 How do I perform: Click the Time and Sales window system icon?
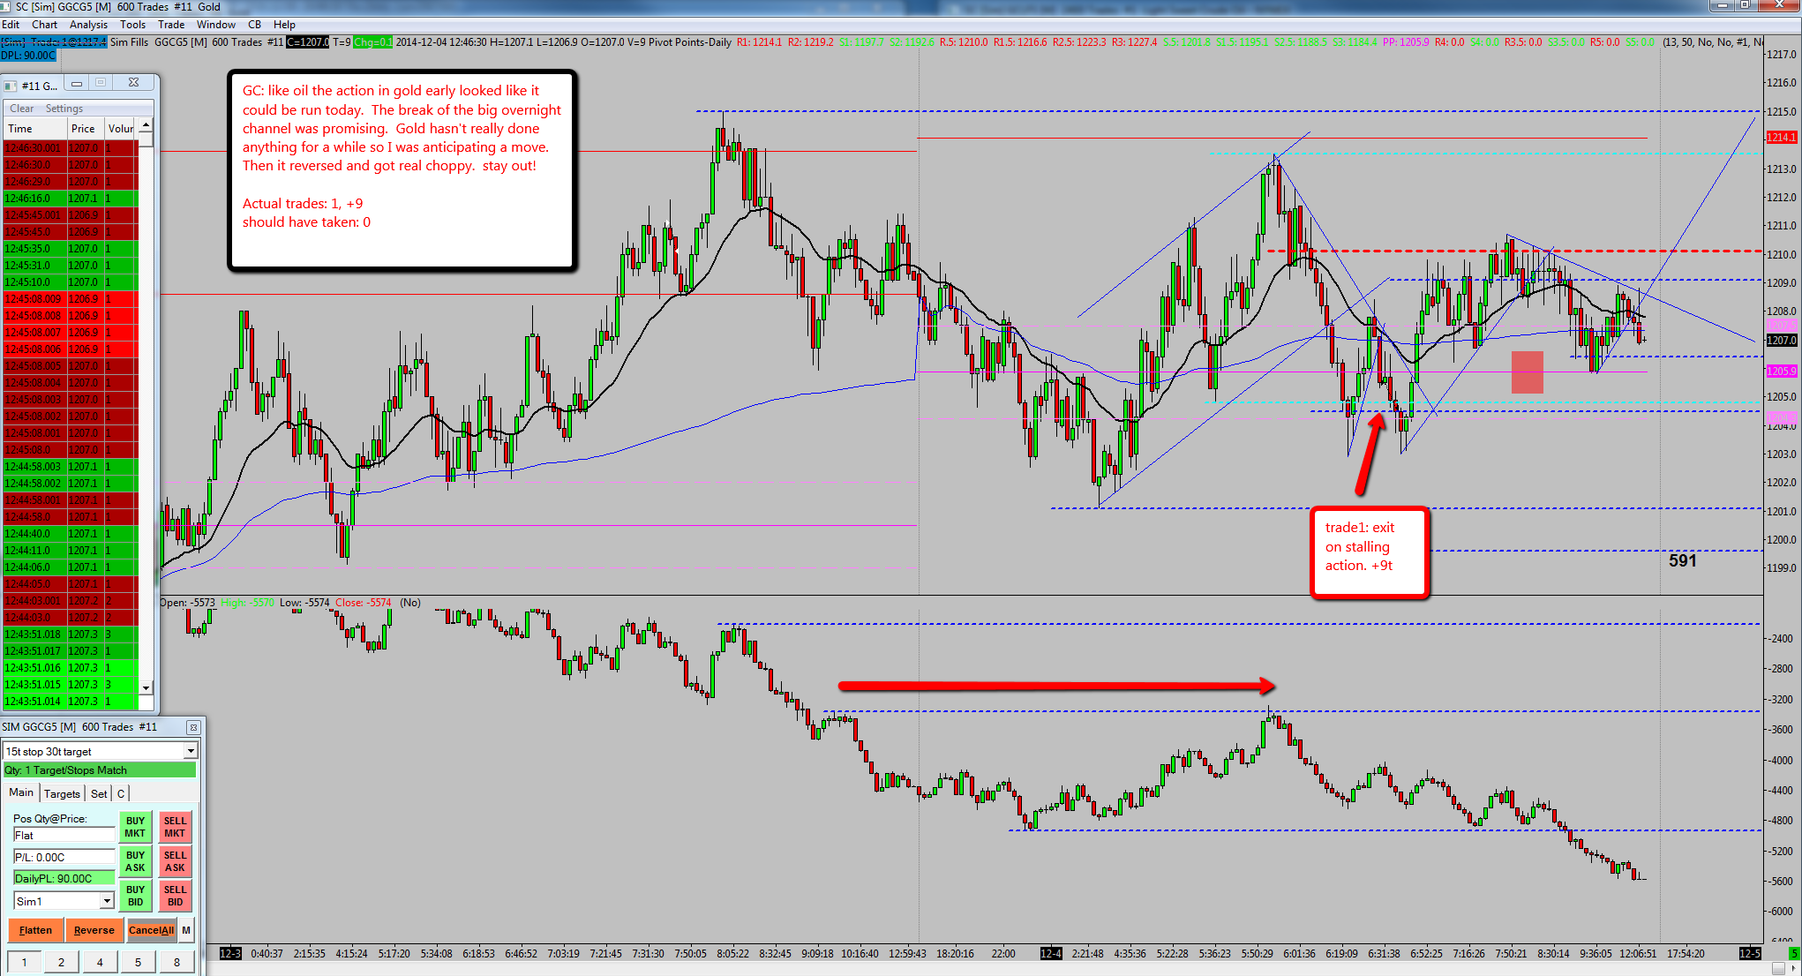(11, 86)
